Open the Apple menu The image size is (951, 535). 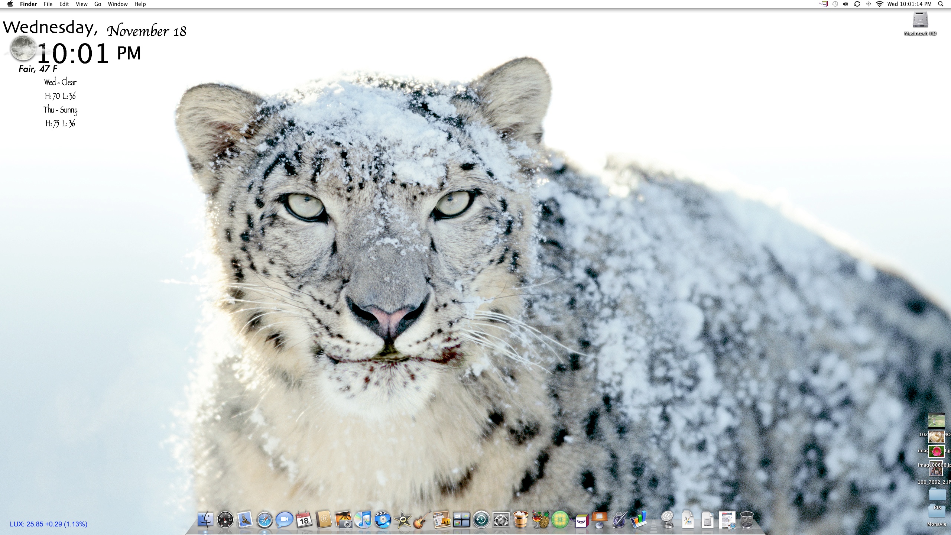10,4
